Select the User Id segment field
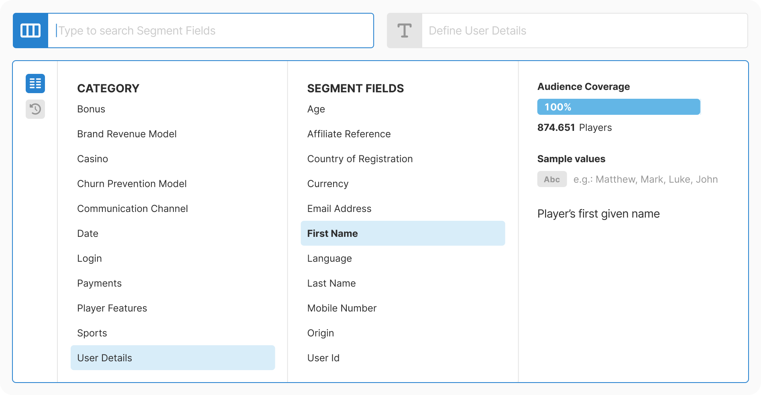Screen dimensions: 761x395 coord(324,358)
